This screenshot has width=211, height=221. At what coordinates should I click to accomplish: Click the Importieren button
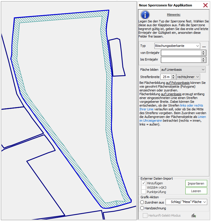196,183
